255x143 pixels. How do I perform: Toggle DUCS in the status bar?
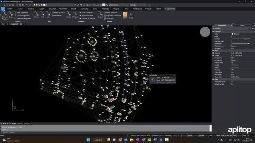tap(218, 135)
